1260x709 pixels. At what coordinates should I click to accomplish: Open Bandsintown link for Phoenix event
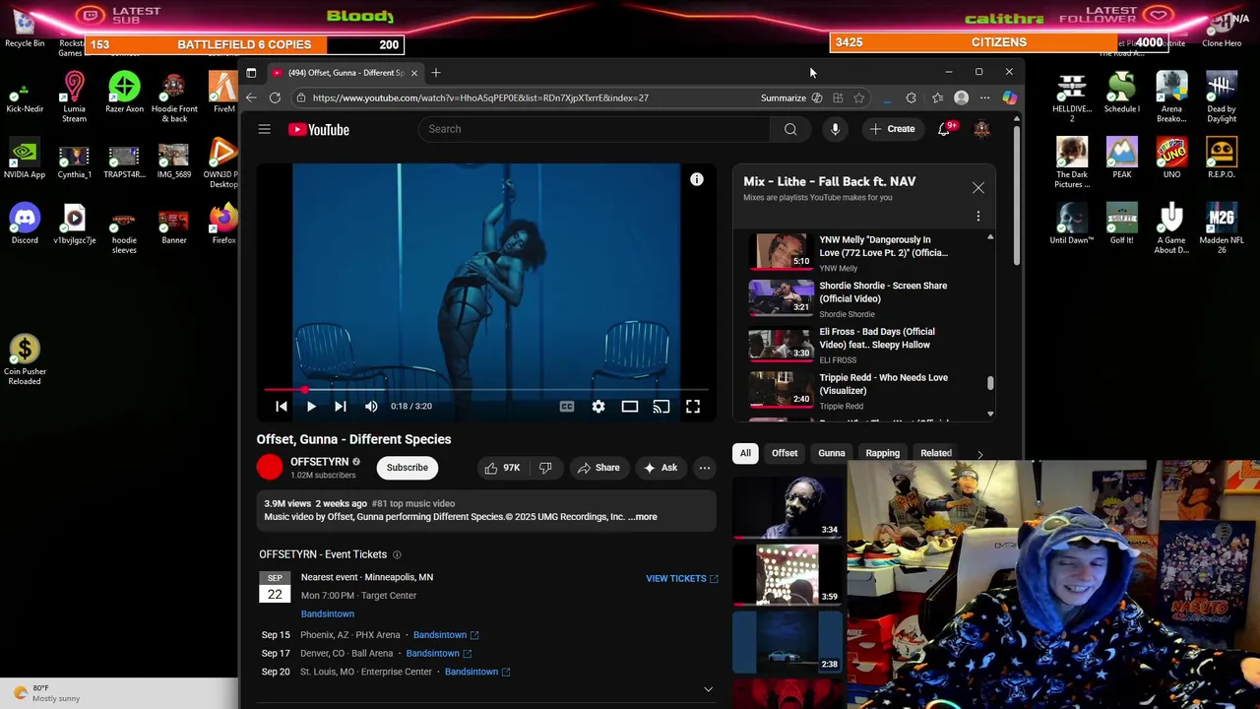[x=446, y=635]
